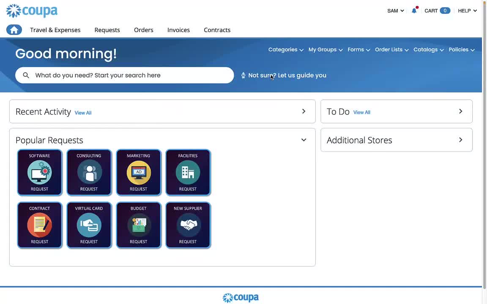Click View All next to Recent Activity
This screenshot has height=304, width=487.
tap(83, 113)
